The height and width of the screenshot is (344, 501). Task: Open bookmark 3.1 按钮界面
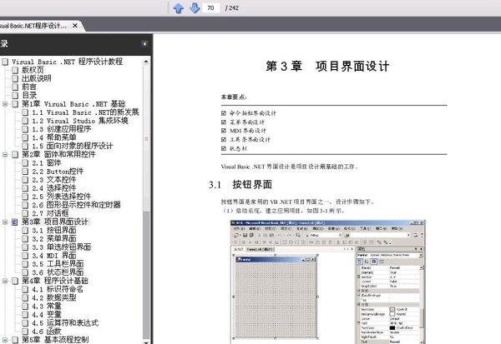pos(54,230)
